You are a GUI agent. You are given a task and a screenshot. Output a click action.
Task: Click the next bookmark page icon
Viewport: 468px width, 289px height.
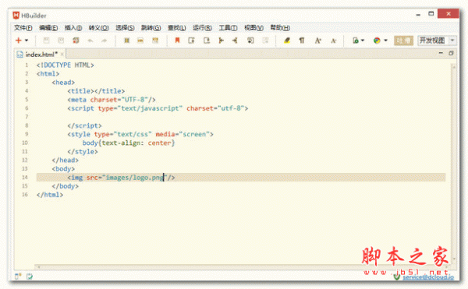point(192,41)
